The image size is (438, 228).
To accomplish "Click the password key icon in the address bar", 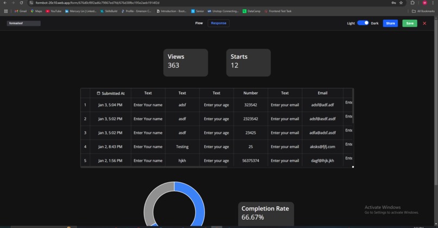I will 393,3.
